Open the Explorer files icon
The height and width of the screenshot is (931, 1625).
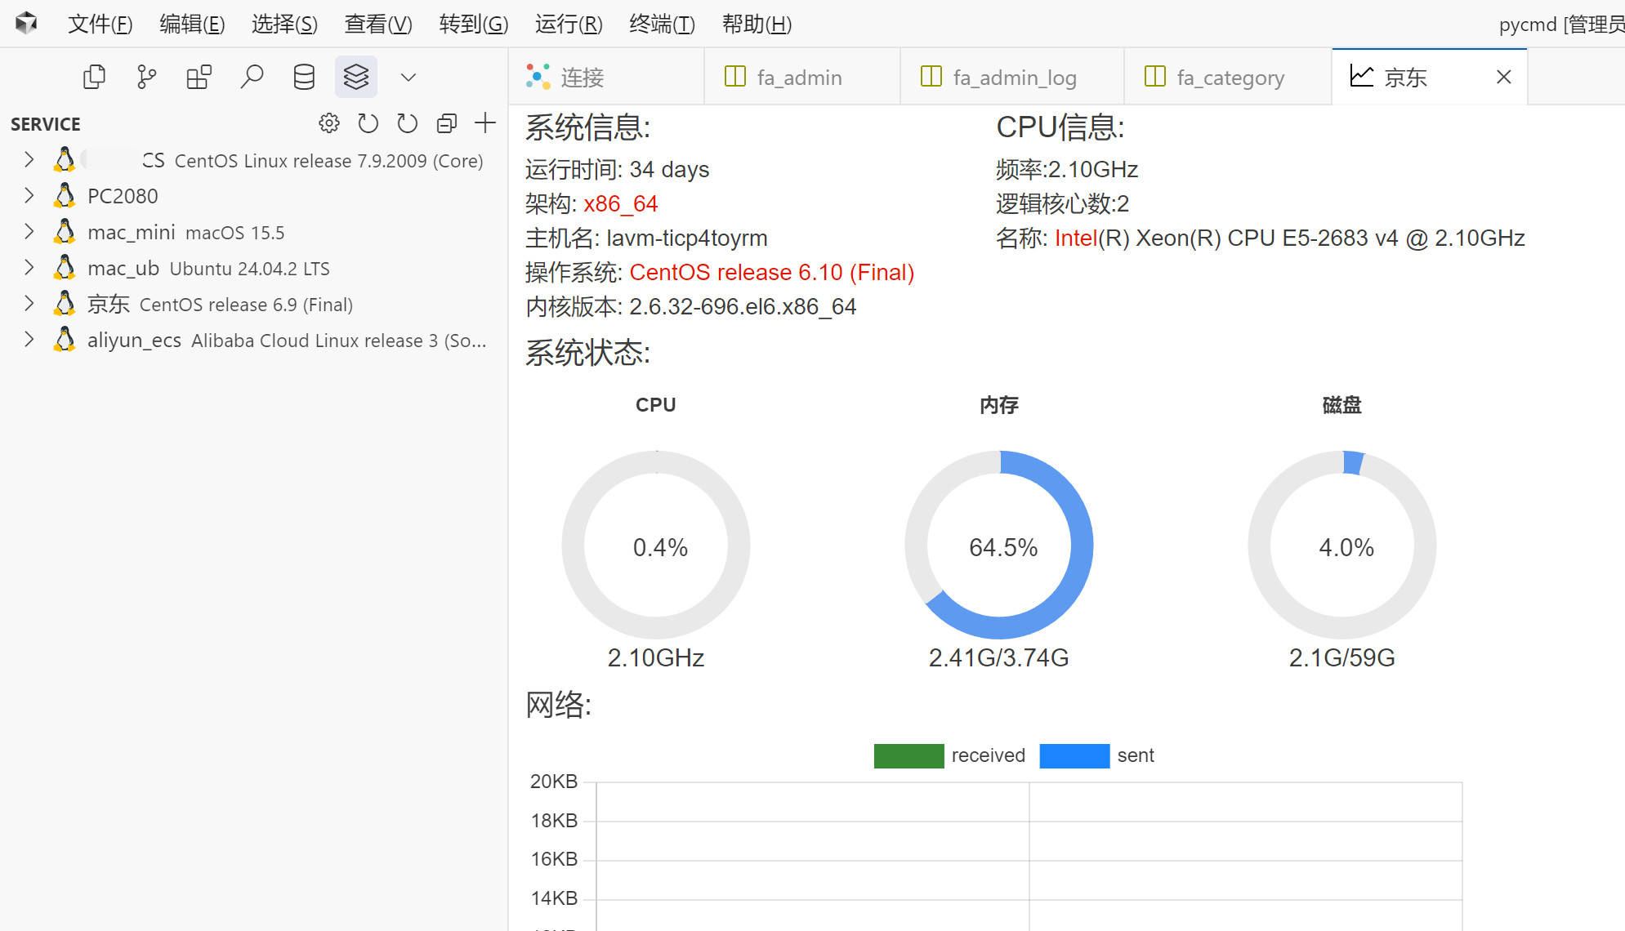(95, 77)
